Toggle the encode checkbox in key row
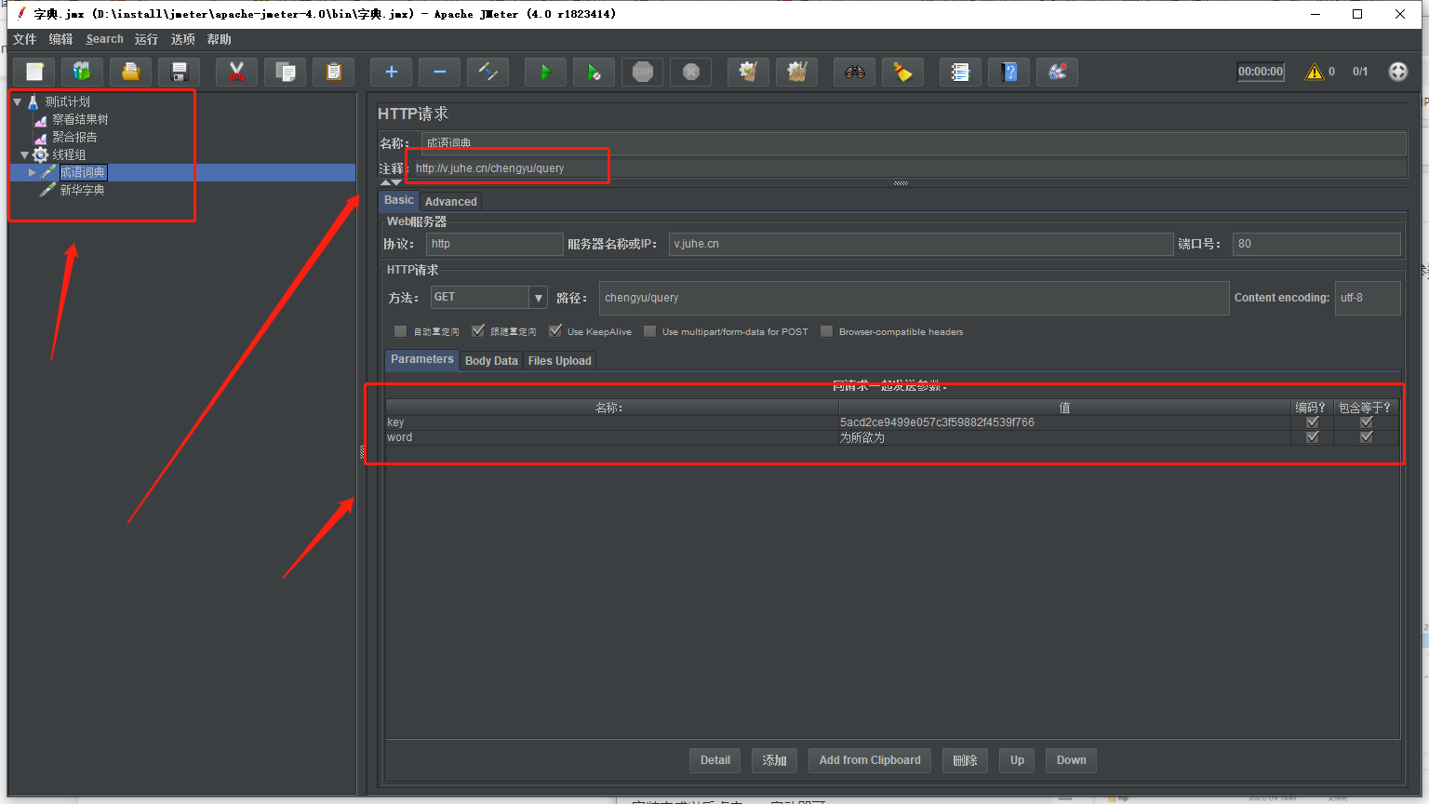The height and width of the screenshot is (804, 1429). click(x=1313, y=422)
